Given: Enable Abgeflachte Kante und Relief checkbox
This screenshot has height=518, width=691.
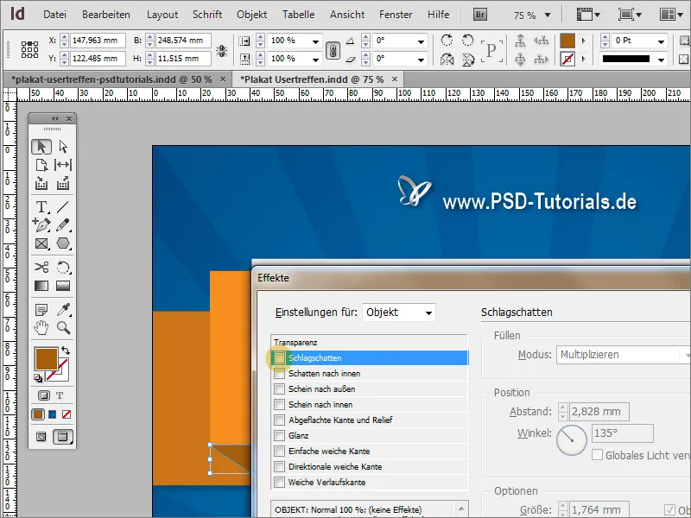Looking at the screenshot, I should (279, 420).
